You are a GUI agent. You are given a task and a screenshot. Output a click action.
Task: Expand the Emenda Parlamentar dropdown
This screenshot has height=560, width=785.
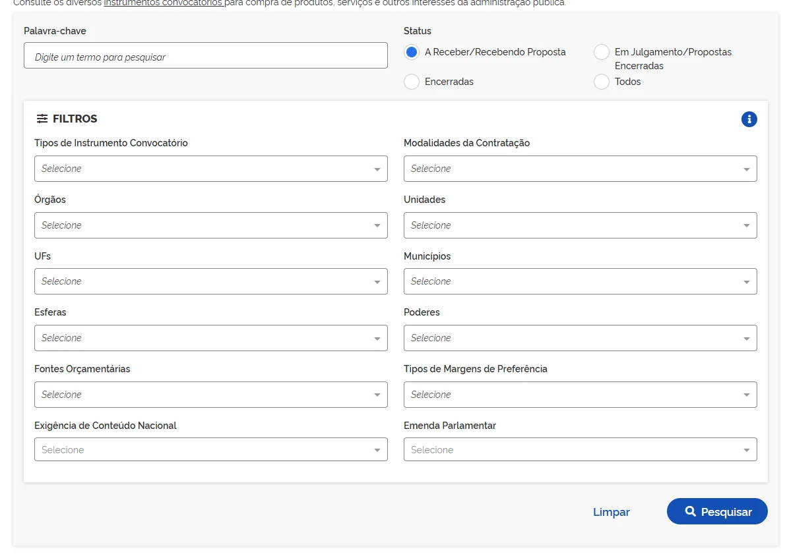[x=581, y=449]
